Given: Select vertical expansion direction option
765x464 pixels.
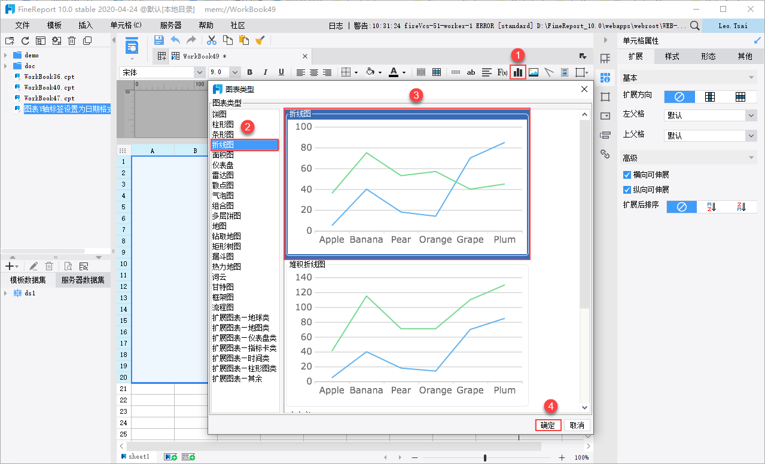Looking at the screenshot, I should pyautogui.click(x=710, y=97).
